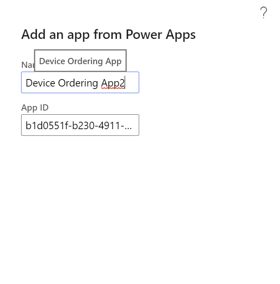The width and height of the screenshot is (280, 284).
Task: Click the misspelled word App2 in Name field
Action: point(113,83)
